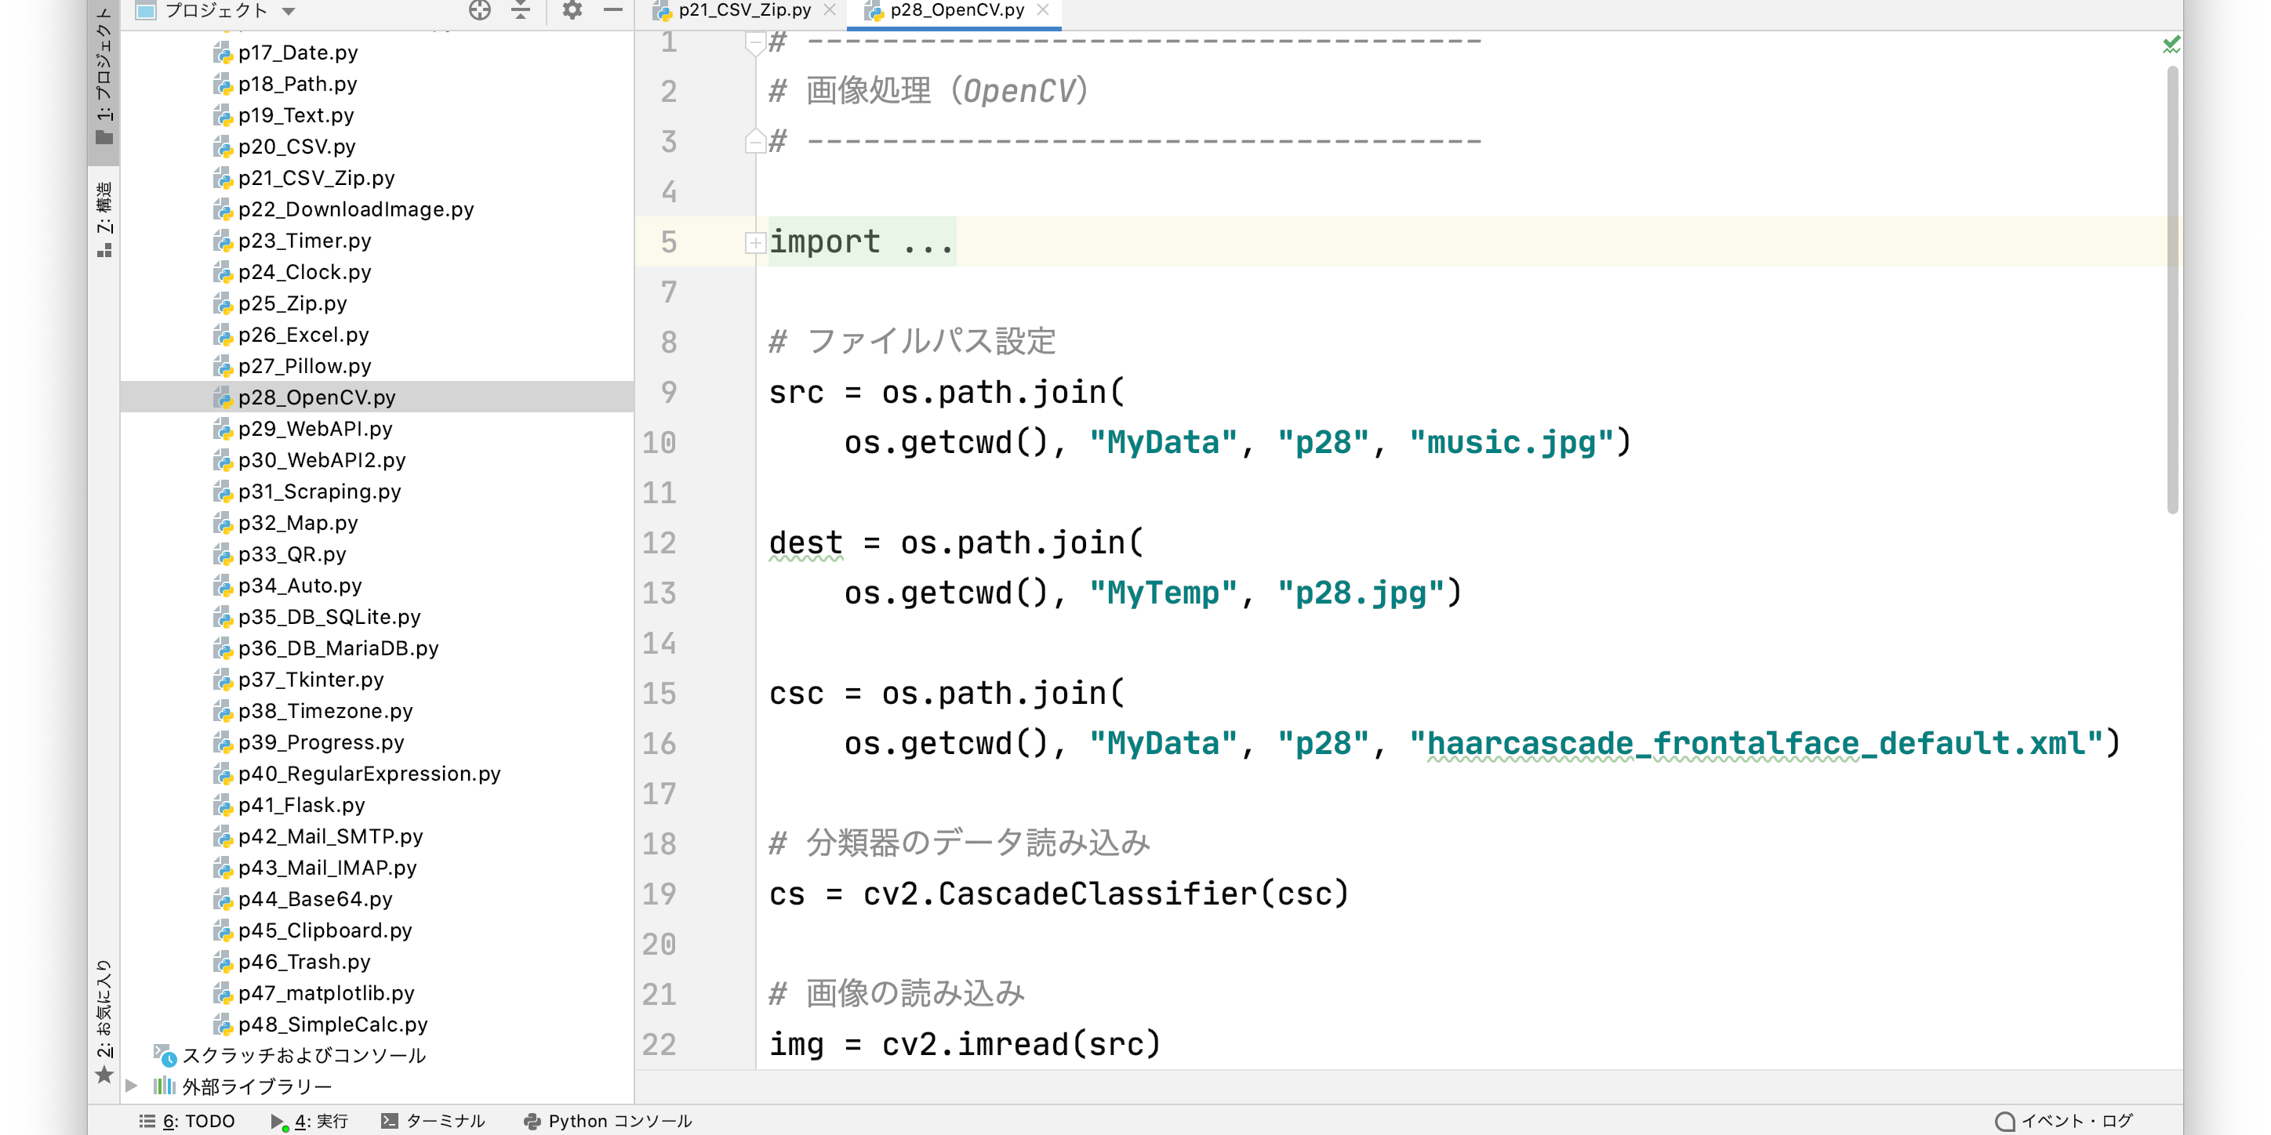This screenshot has height=1135, width=2271.
Task: Open the project (プロジェクト) view dropdown
Action: [x=289, y=12]
